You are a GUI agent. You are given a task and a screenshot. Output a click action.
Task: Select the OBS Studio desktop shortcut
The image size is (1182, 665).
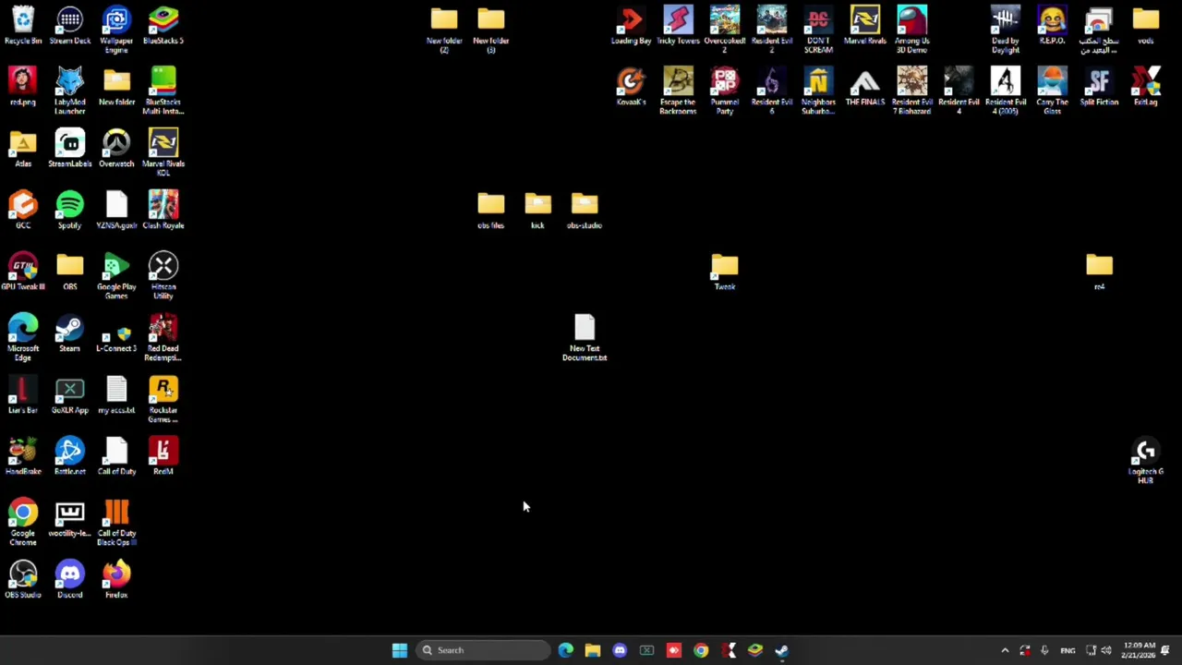[23, 580]
